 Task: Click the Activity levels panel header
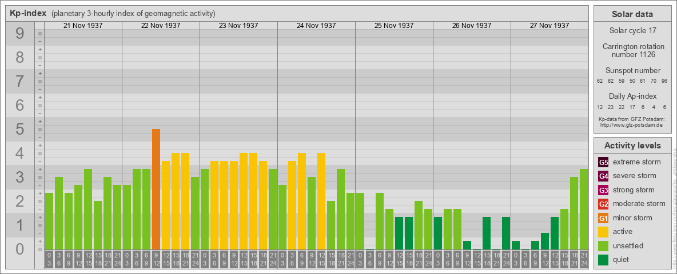pos(632,146)
